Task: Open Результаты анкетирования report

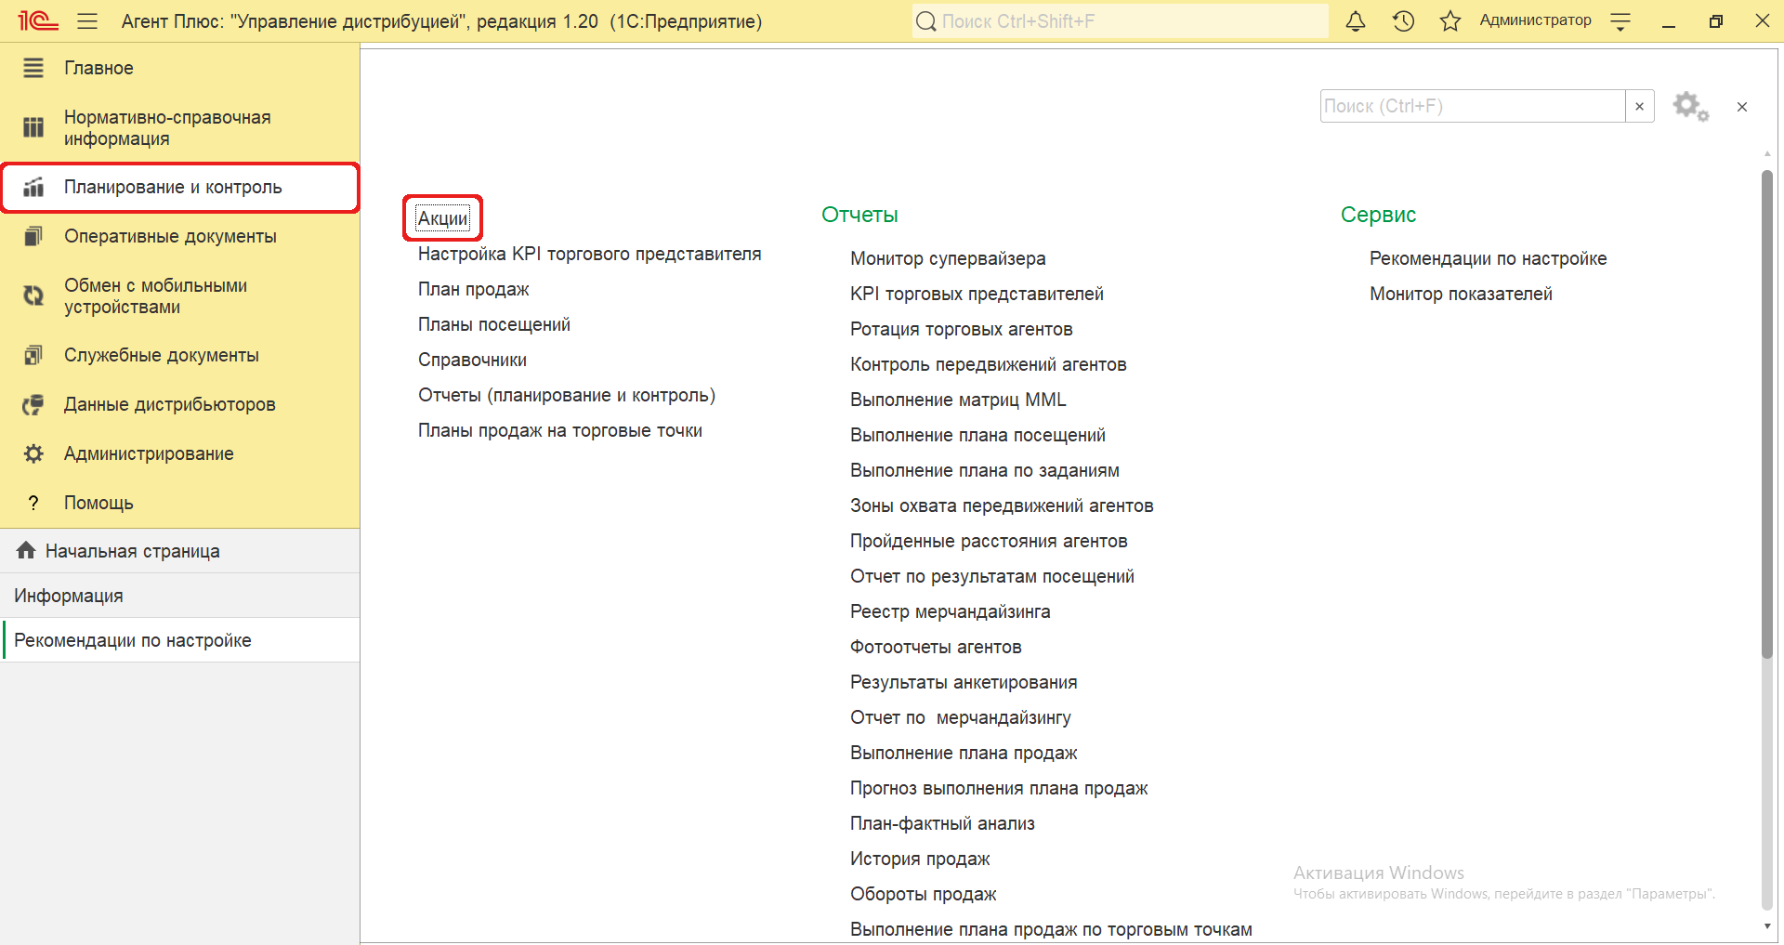Action: pos(964,682)
